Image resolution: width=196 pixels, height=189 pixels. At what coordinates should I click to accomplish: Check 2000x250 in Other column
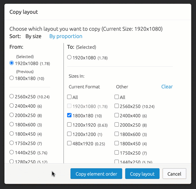[x=117, y=125]
